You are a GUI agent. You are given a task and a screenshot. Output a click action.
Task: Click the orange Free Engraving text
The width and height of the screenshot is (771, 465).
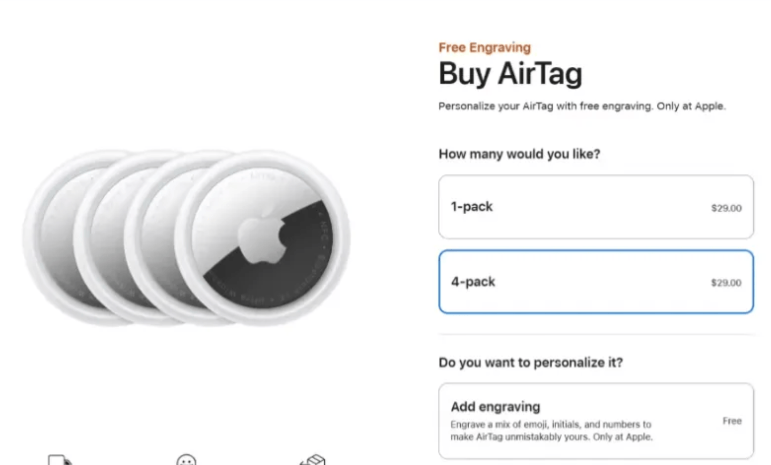(485, 48)
